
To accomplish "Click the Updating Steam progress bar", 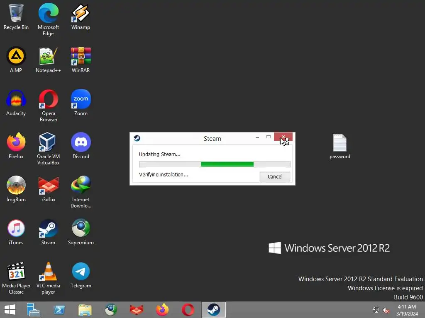I will tap(215, 164).
